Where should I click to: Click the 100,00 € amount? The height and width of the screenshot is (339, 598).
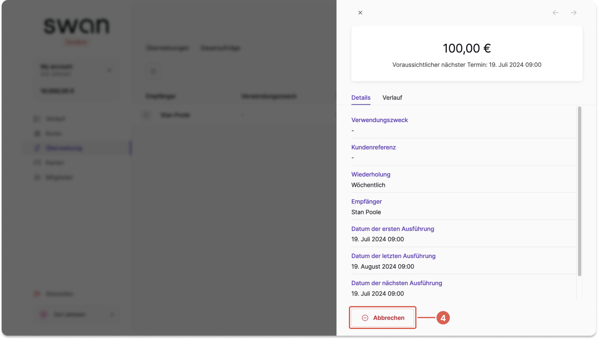(467, 48)
